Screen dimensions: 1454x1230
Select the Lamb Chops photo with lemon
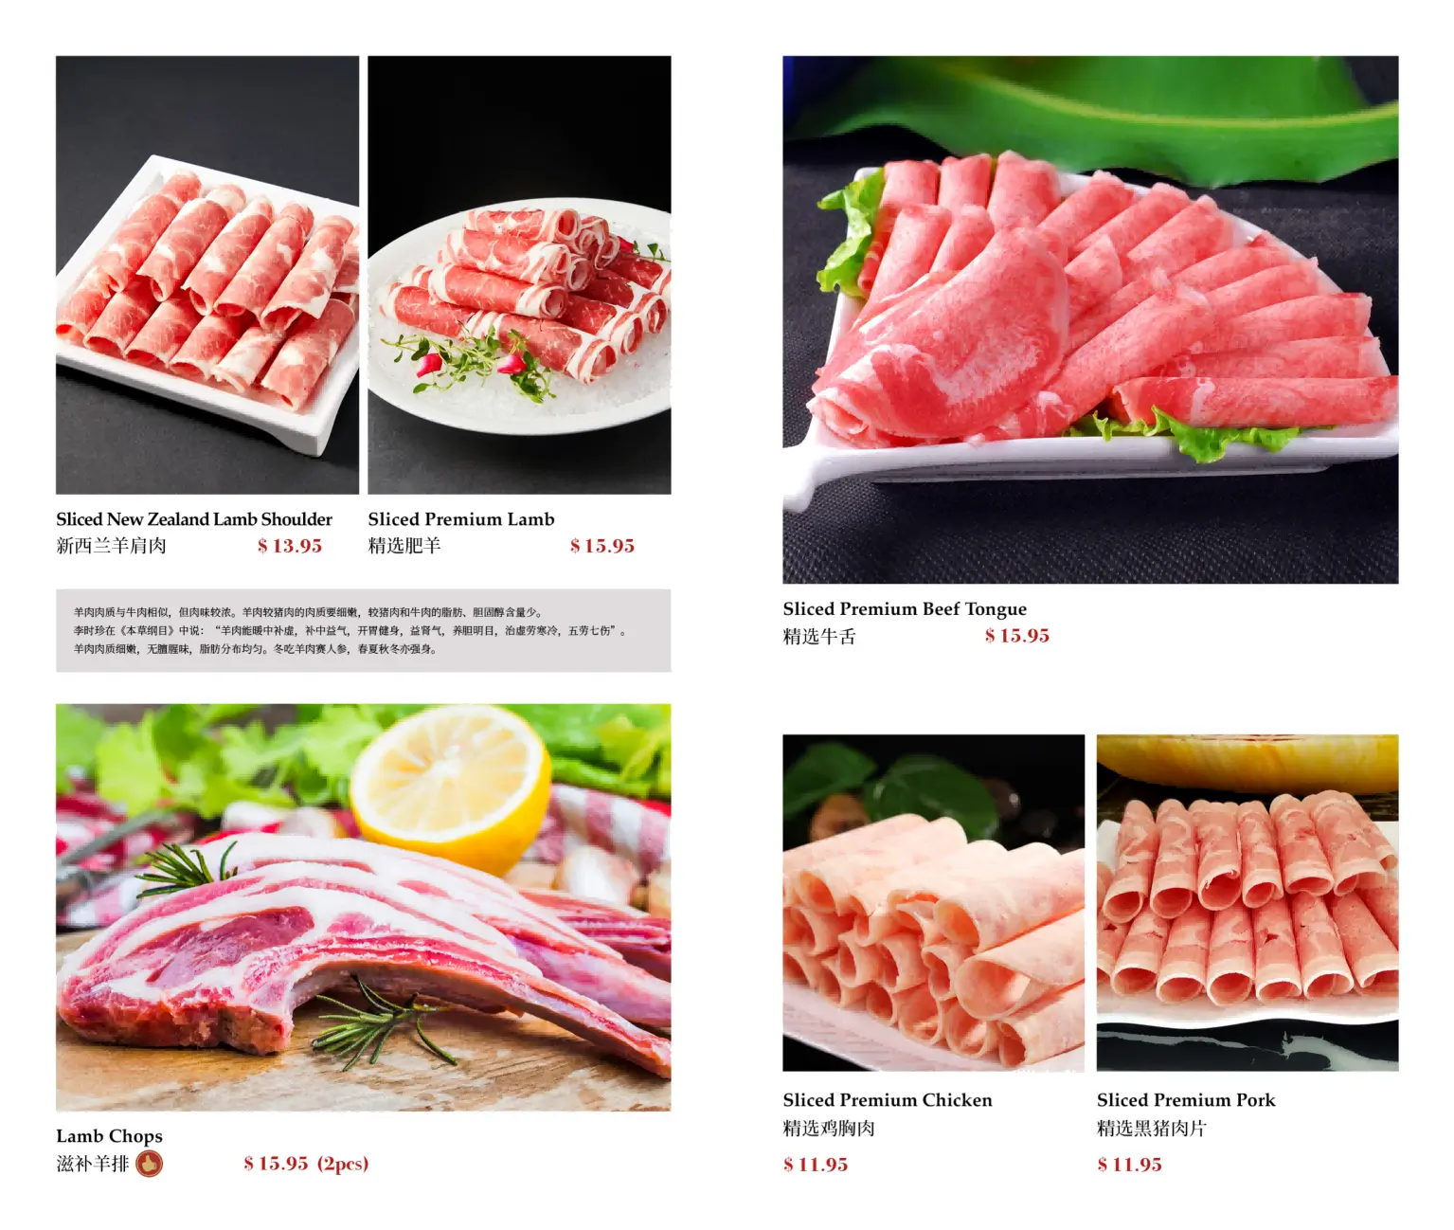point(363,907)
